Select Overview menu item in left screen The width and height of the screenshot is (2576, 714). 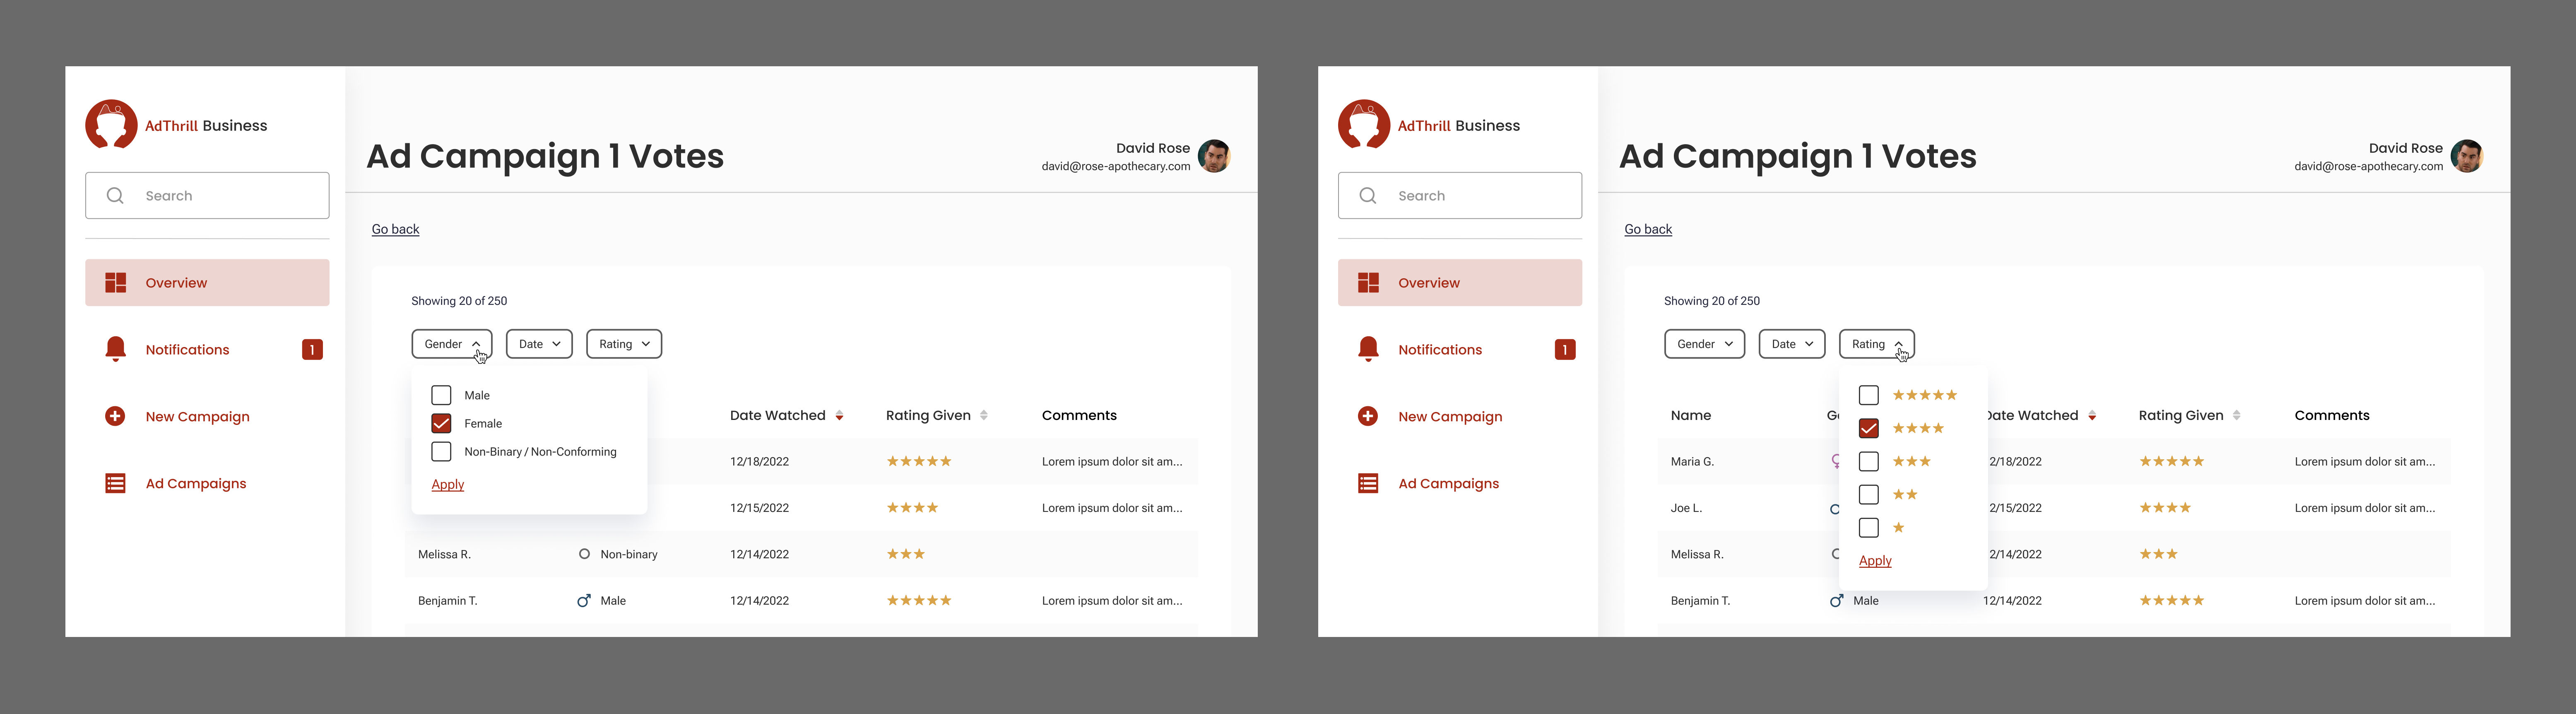(207, 283)
